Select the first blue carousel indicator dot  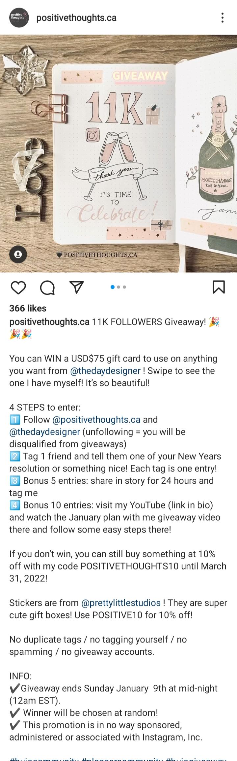(113, 287)
